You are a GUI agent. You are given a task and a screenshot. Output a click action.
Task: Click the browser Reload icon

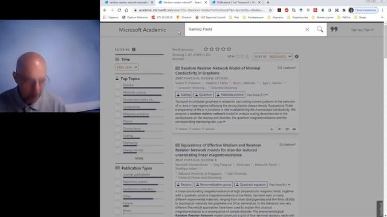(x=119, y=10)
